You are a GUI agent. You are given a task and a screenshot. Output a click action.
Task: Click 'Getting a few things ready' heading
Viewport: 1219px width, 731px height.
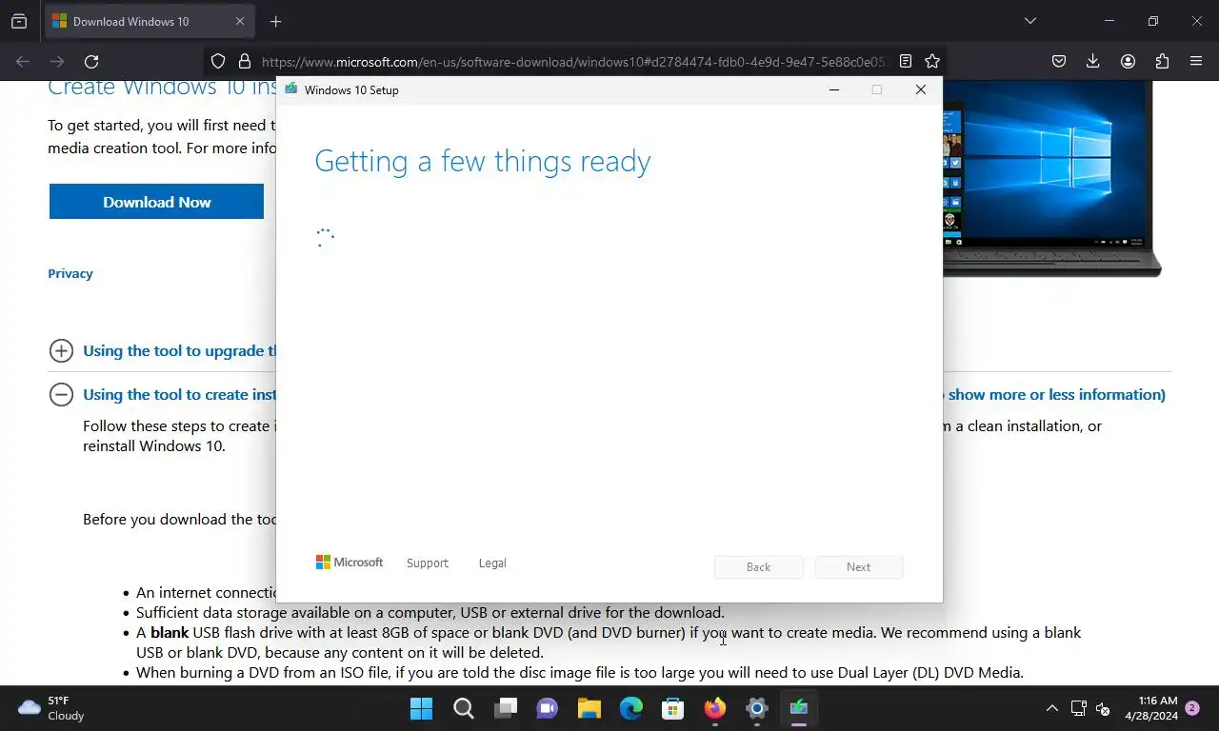(x=483, y=161)
